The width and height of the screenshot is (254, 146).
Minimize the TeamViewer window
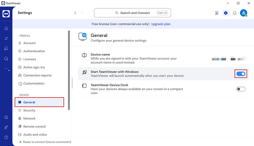pyautogui.click(x=228, y=3)
